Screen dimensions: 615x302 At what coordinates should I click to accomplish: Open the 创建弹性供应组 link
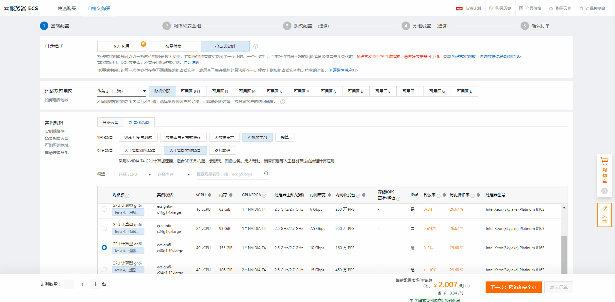tap(343, 70)
